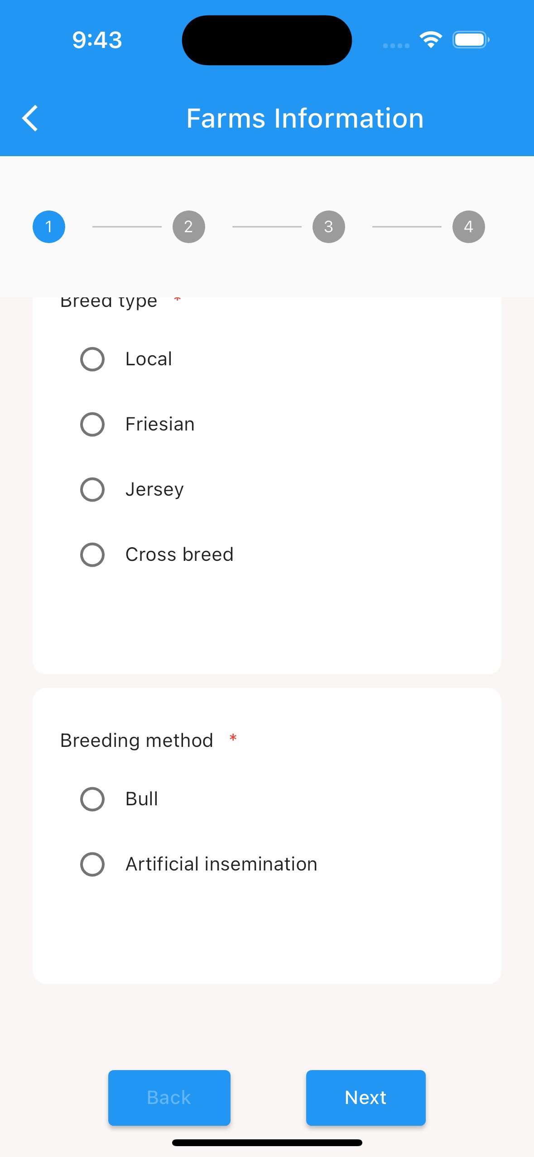534x1157 pixels.
Task: Tap the Wi-Fi status icon
Action: pos(431,40)
